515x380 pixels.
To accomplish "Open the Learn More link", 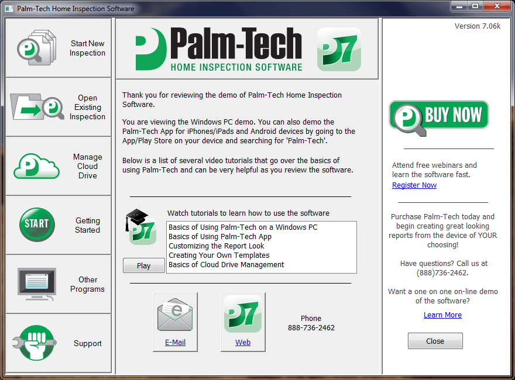I will click(442, 315).
